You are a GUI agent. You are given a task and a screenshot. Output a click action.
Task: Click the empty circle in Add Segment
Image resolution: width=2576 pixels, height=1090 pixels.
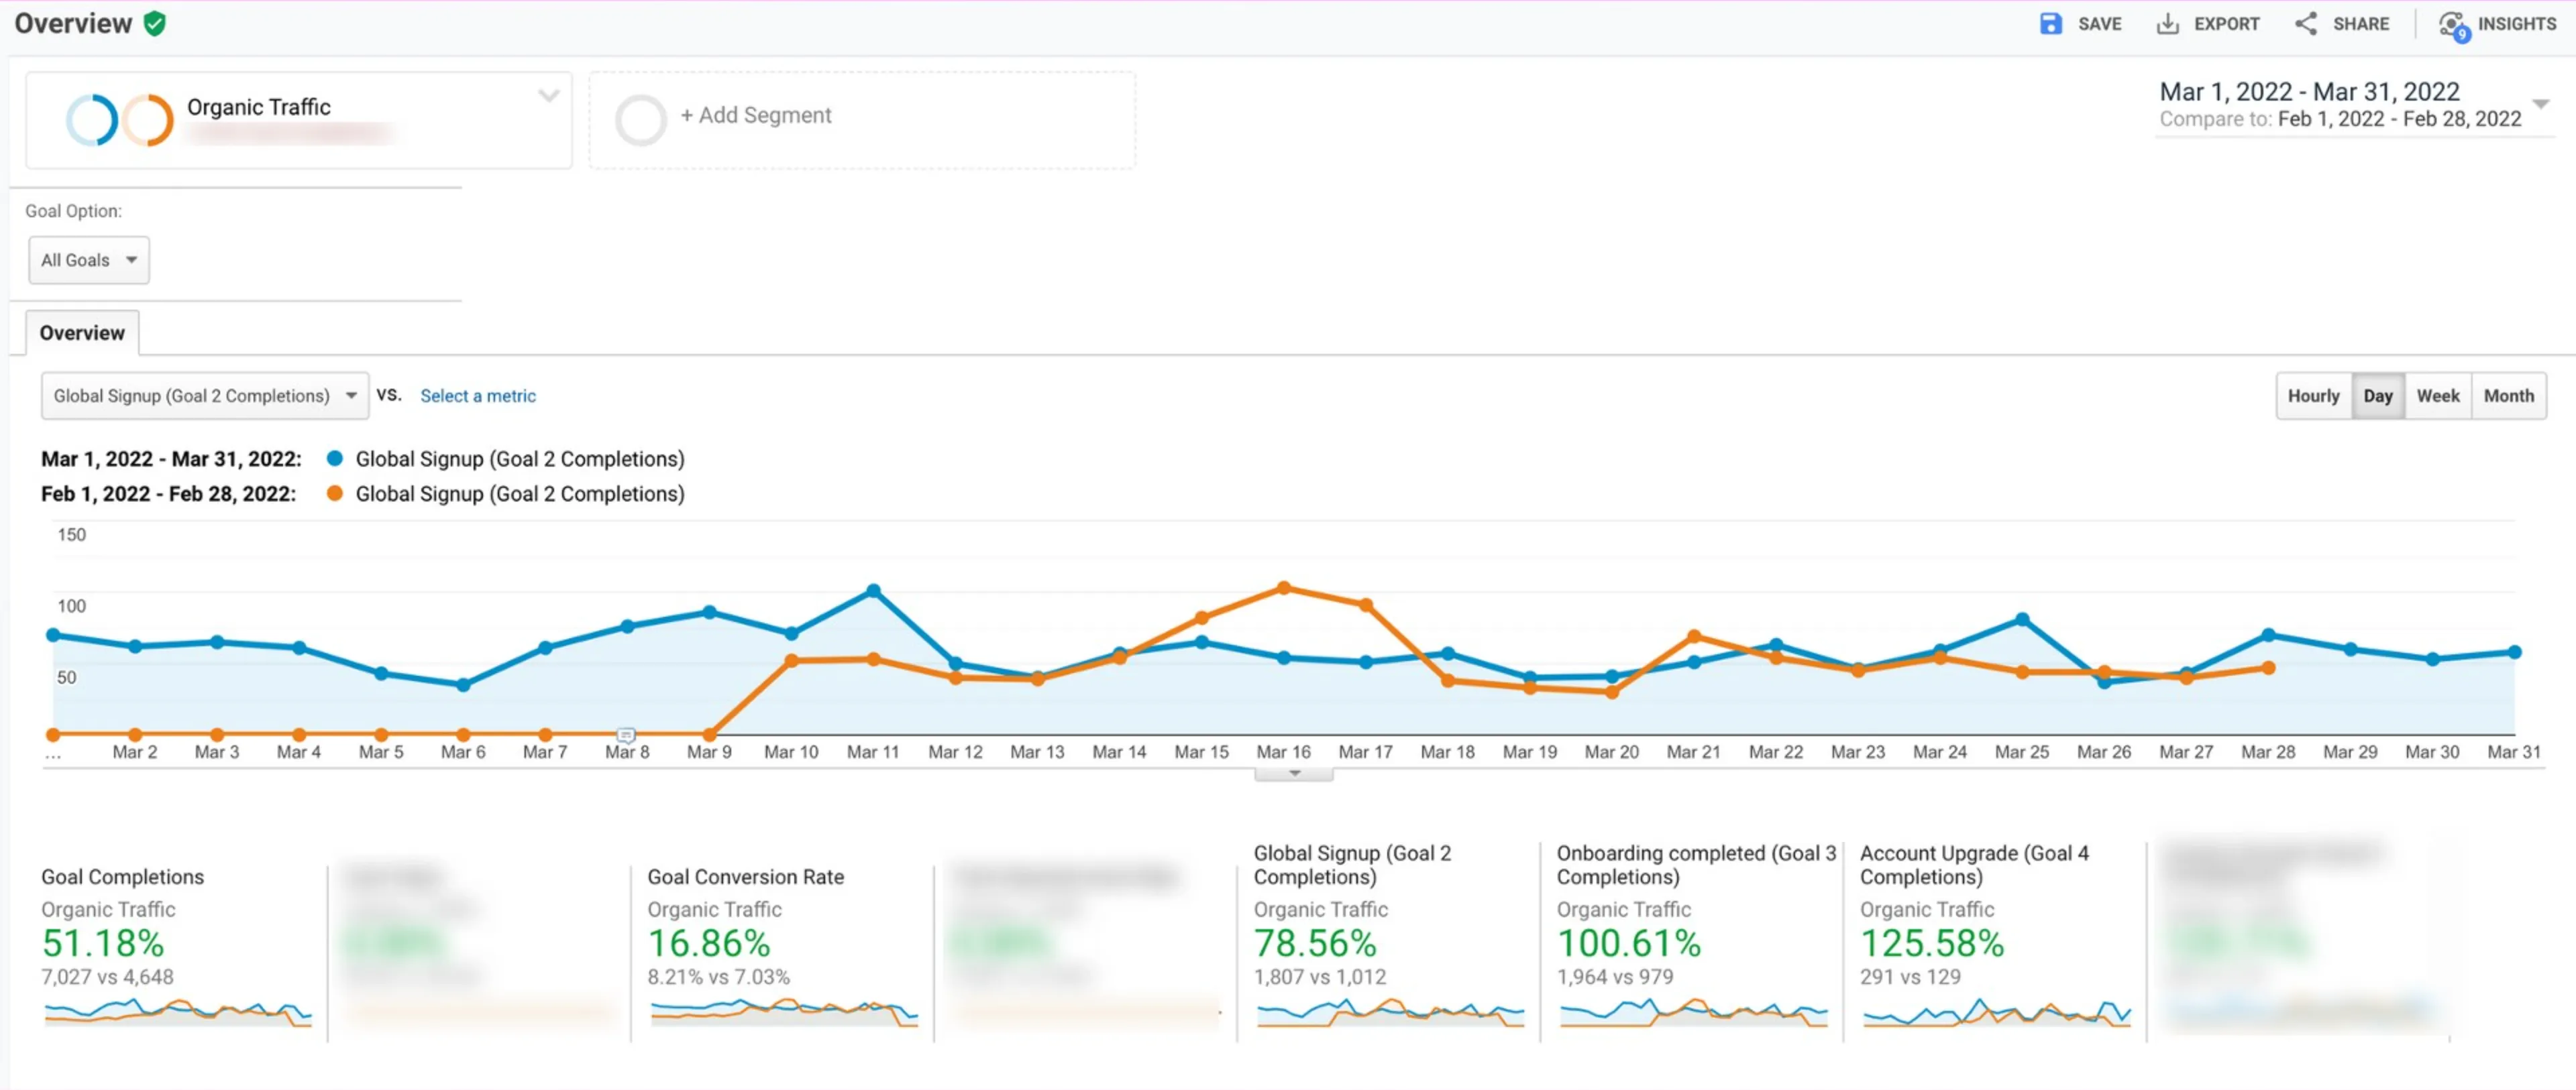click(x=641, y=120)
